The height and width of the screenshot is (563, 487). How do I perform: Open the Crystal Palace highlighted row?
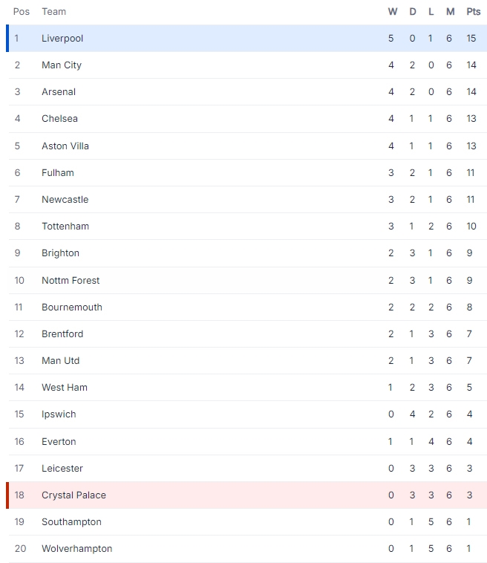(246, 495)
